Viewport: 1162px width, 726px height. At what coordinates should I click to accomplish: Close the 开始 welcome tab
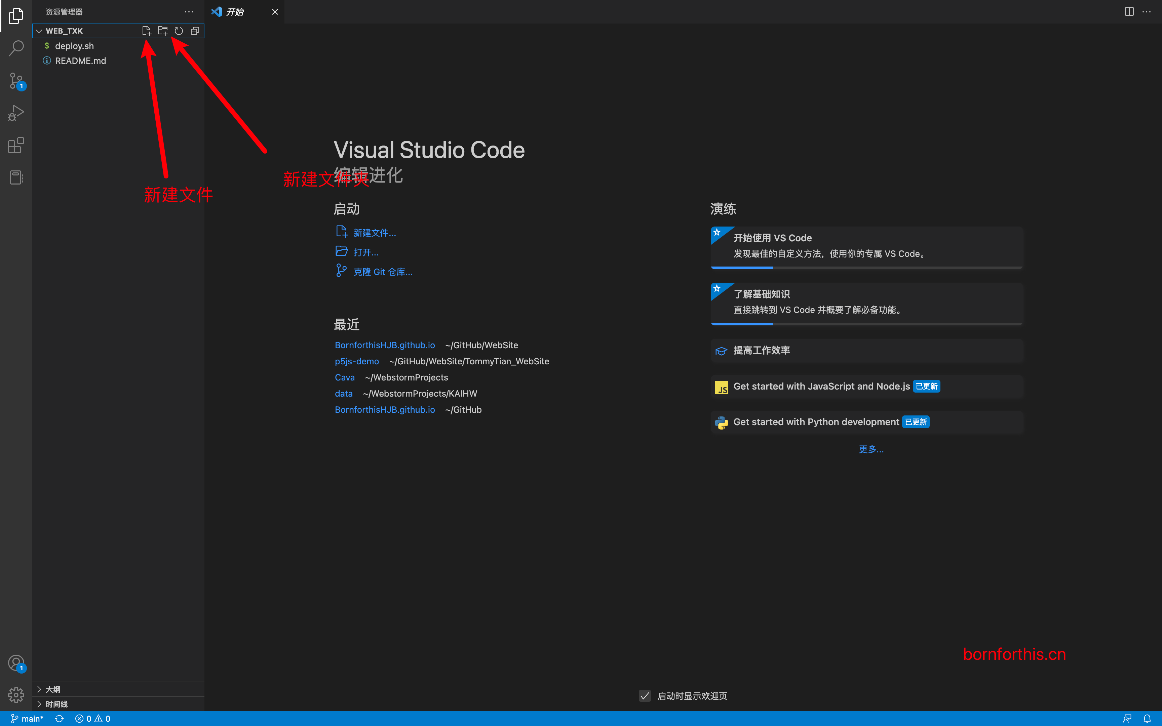coord(275,11)
